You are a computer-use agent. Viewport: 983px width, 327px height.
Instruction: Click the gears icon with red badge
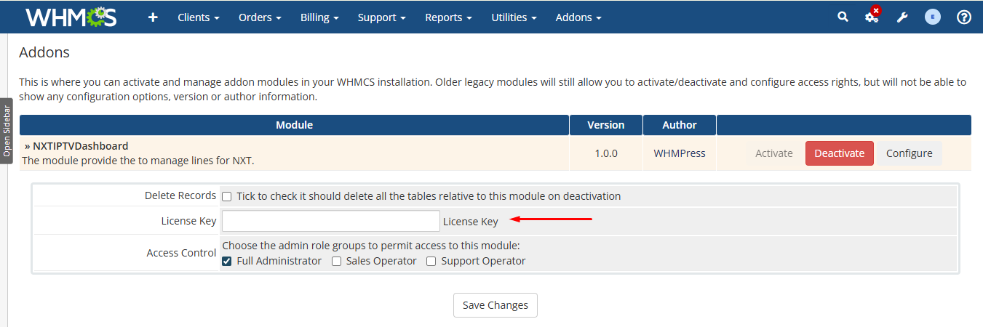tap(872, 17)
